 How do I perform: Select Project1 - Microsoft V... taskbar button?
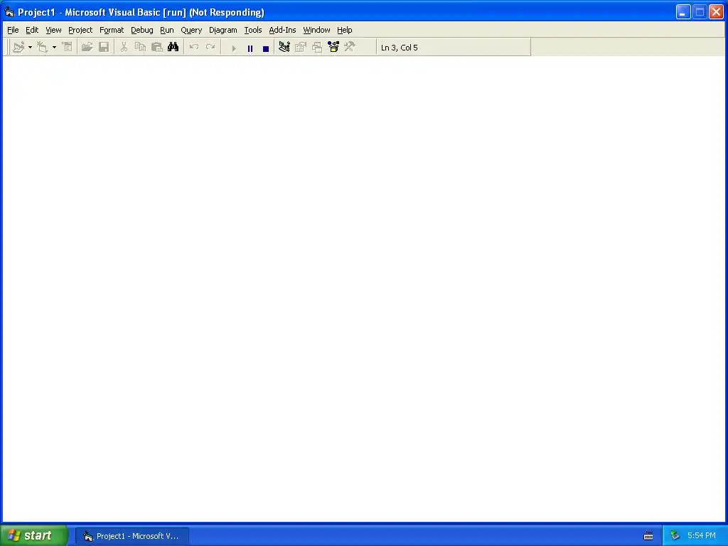coord(132,536)
